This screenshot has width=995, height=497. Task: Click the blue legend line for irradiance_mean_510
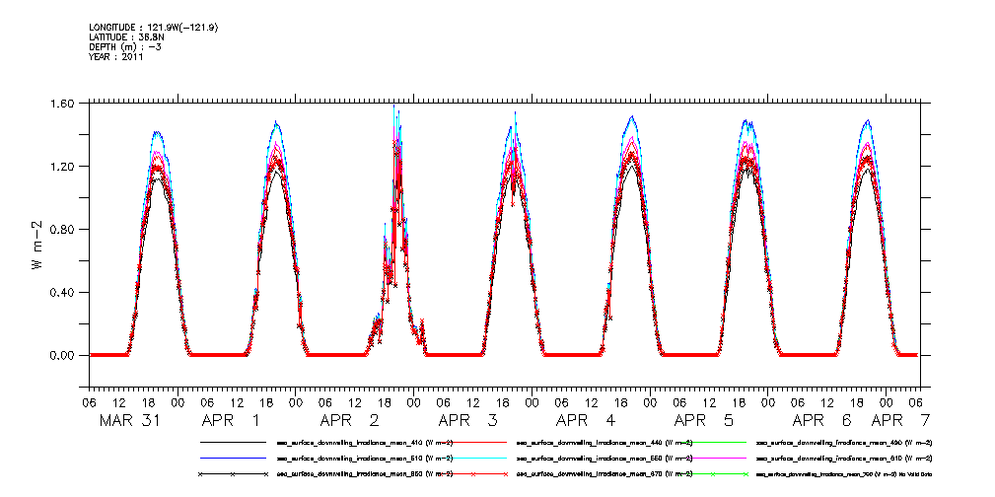pos(233,458)
